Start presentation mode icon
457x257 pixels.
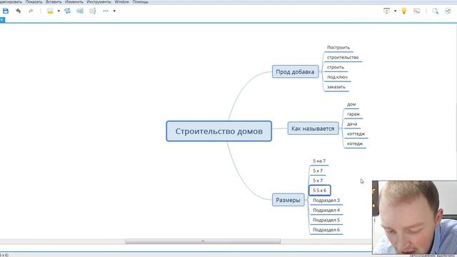click(x=387, y=11)
